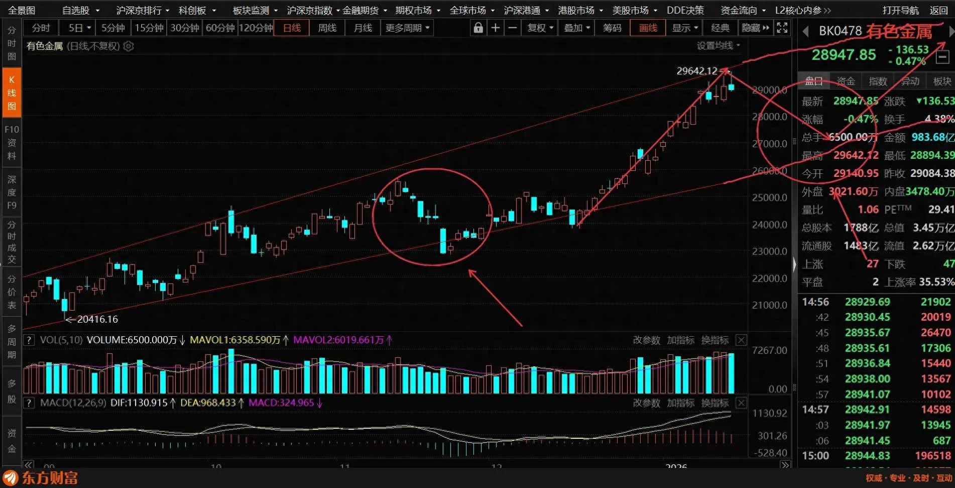Close the MACD indicator panel
This screenshot has height=488, width=955.
741,403
